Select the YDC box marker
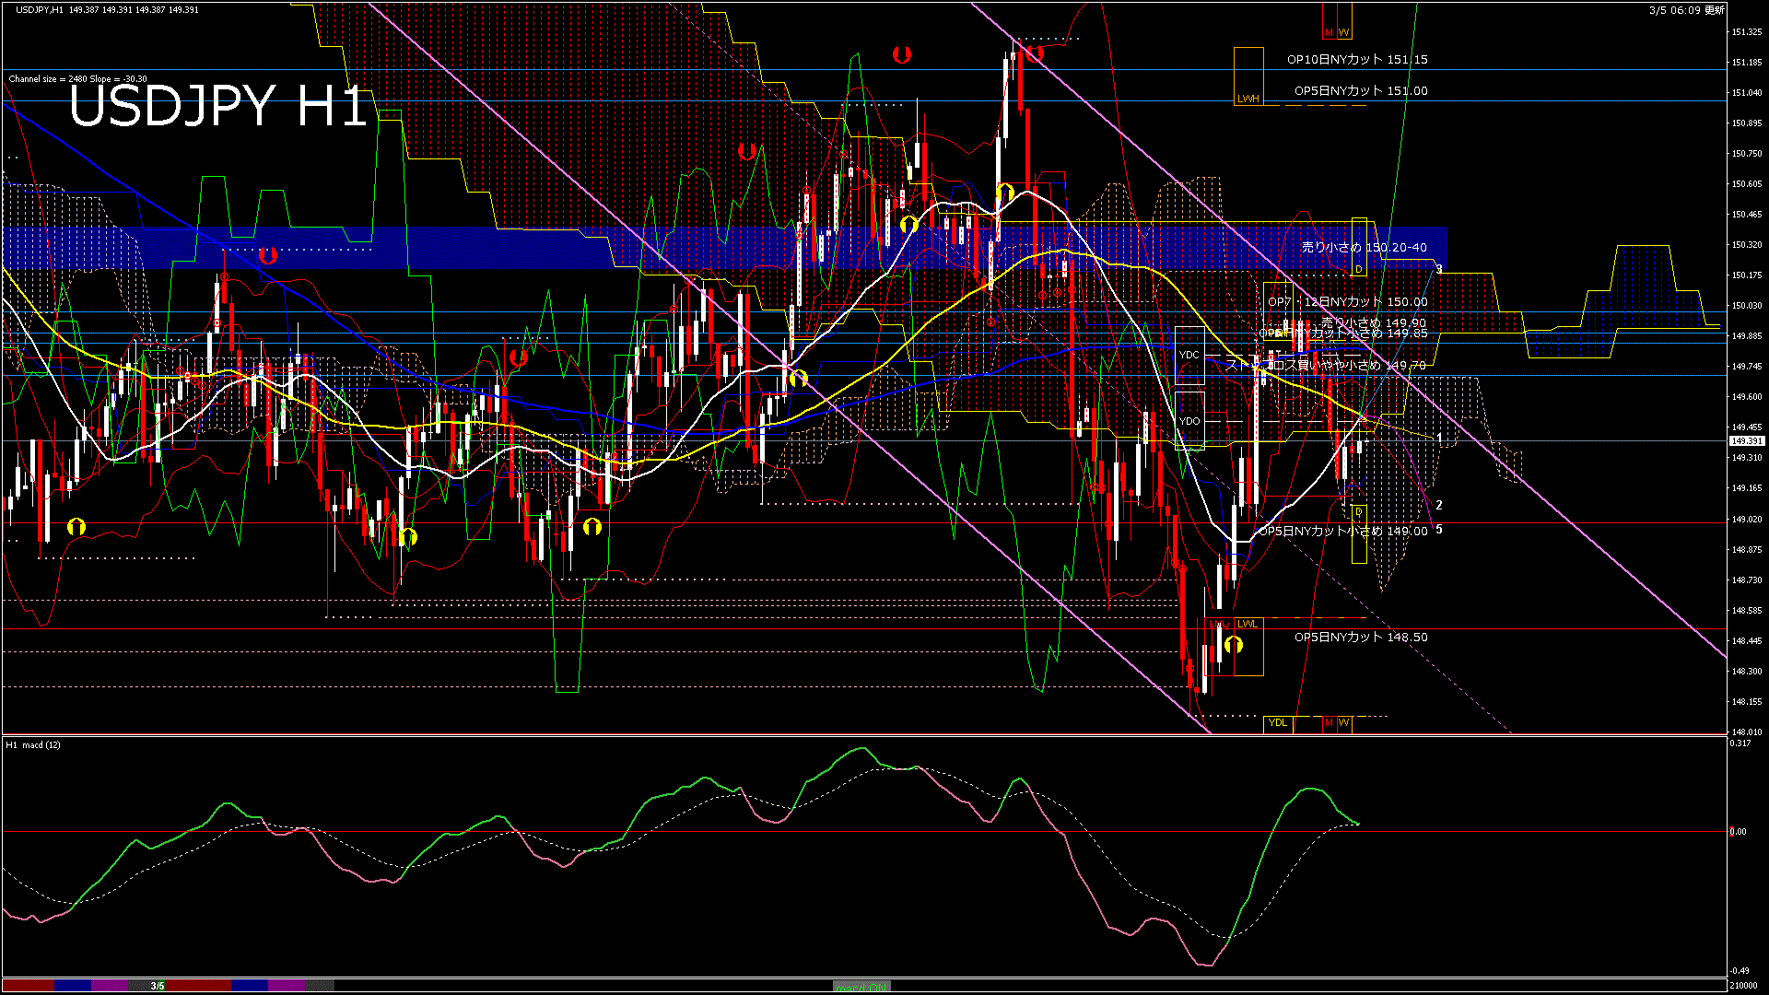The width and height of the screenshot is (1769, 995). click(x=1189, y=355)
